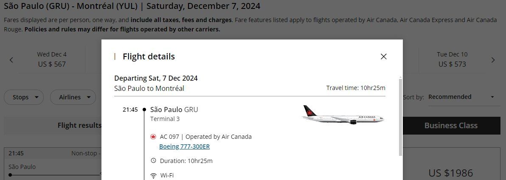Viewport: 506px width, 180px height.
Task: Select the Tue Dec 10 fare tab
Action: pos(452,59)
